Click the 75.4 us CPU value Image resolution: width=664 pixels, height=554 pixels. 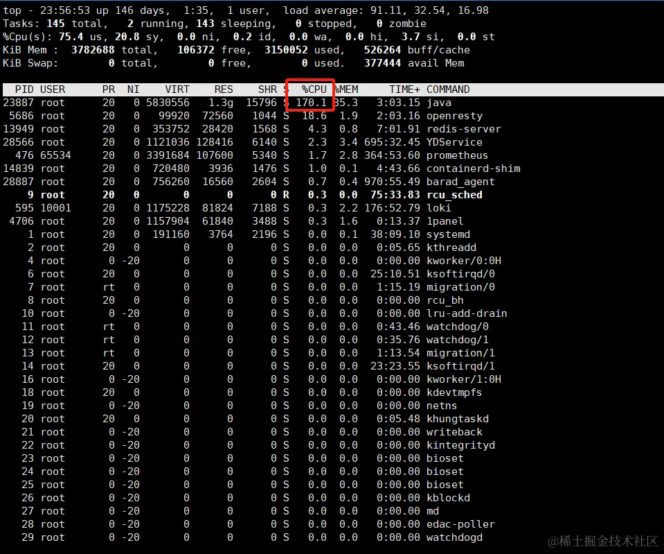[71, 37]
